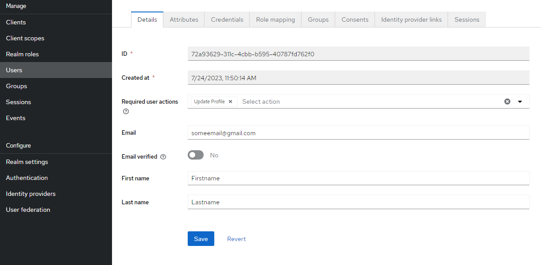
Task: View the Role mapping tab
Action: 275,19
